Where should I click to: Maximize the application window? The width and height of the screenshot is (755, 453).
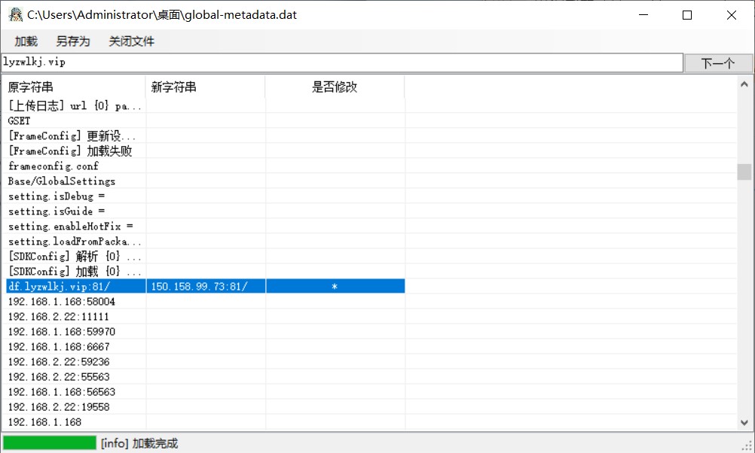(687, 15)
